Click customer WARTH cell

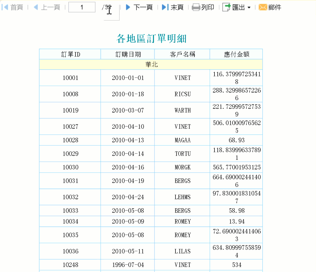[182, 110]
